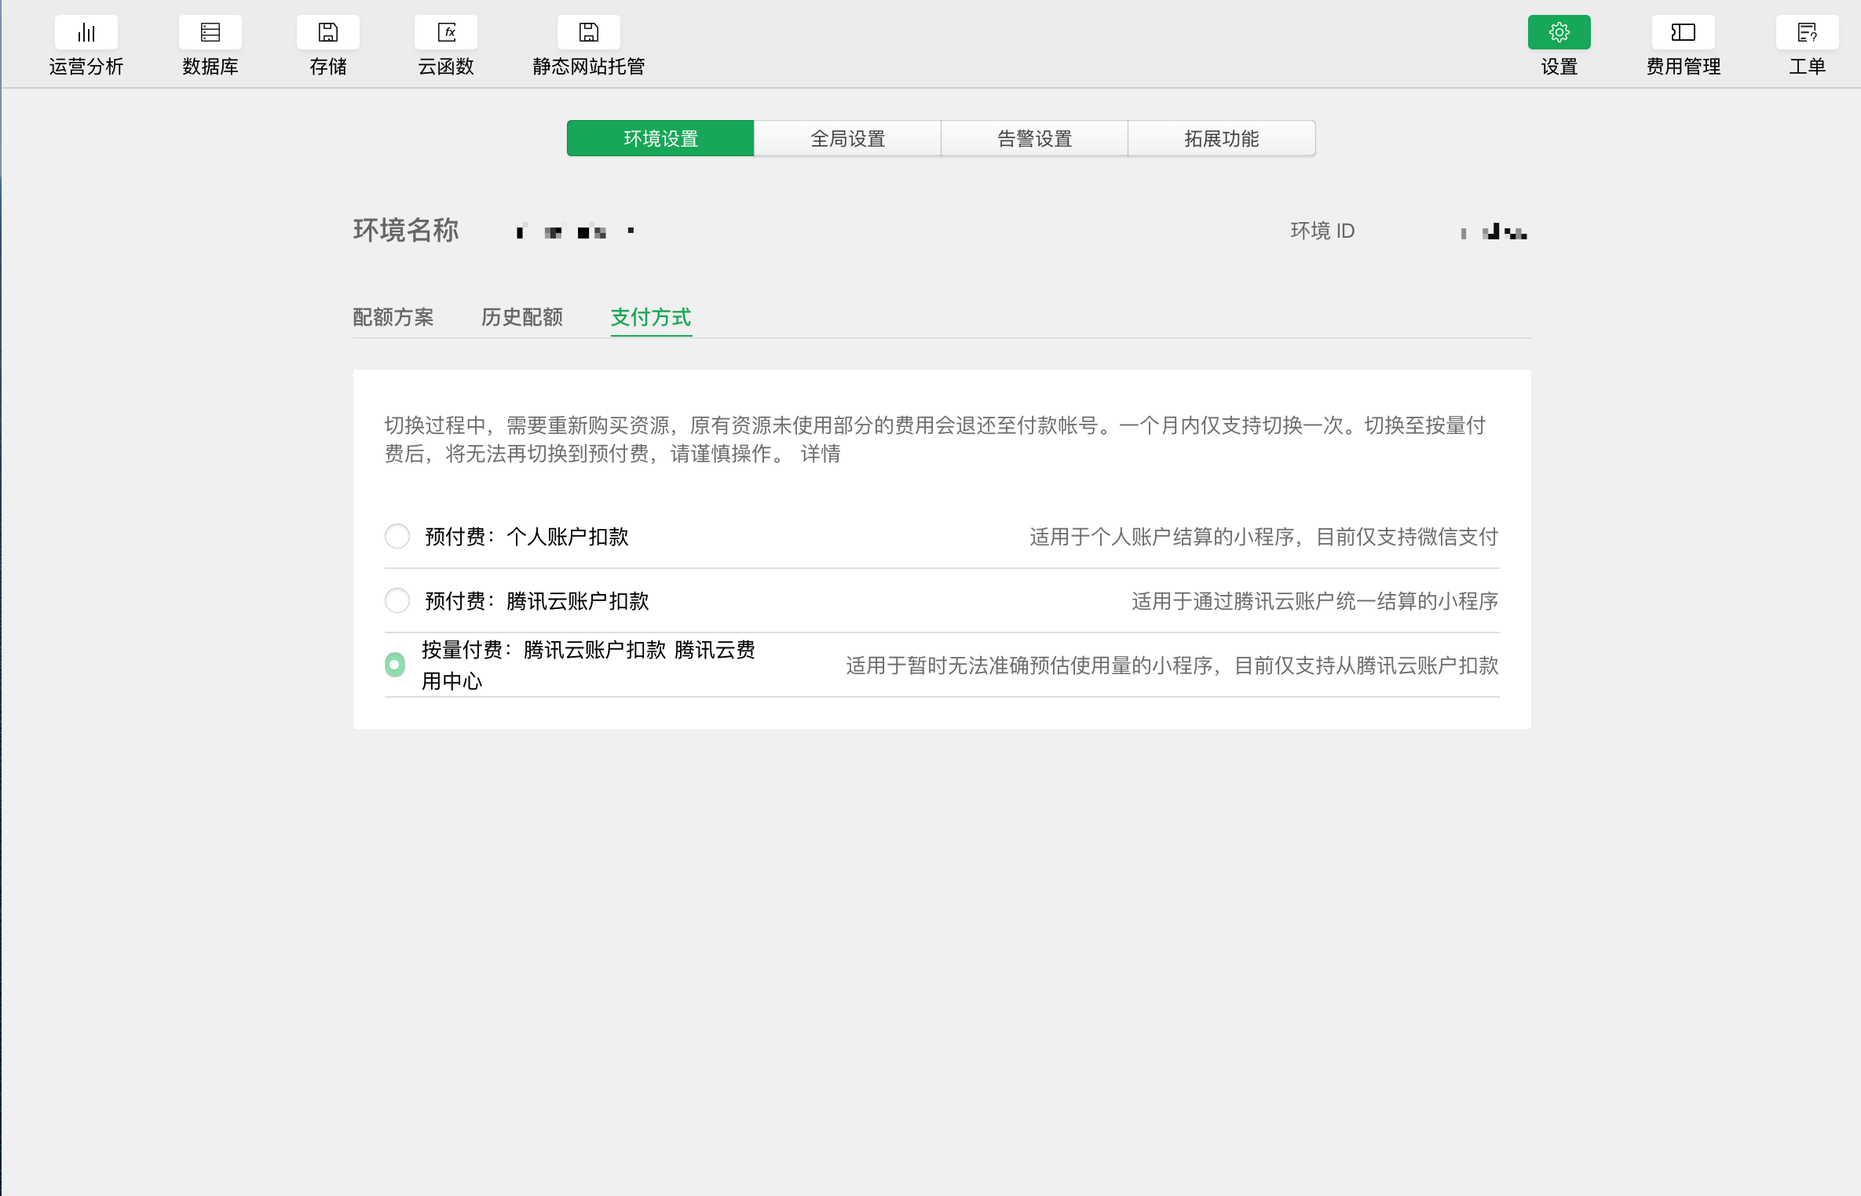Switch to 拓展功能 tab

click(x=1221, y=139)
